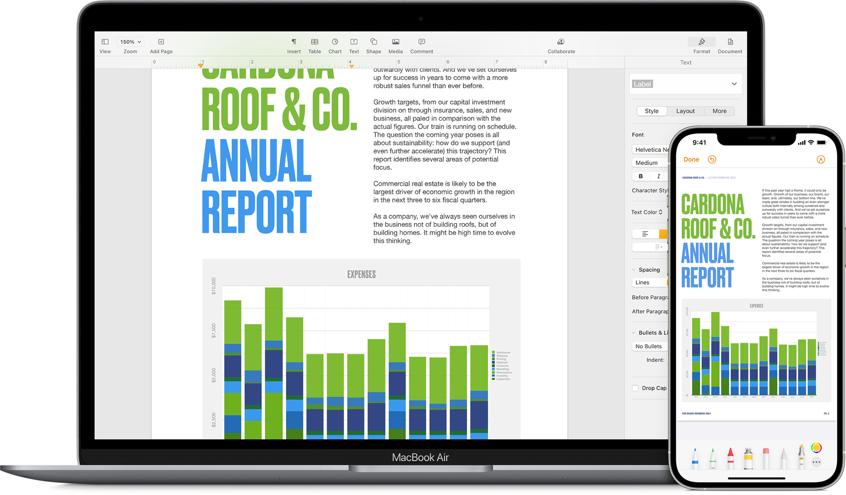Viewport: 846px width, 495px height.
Task: Open the Media toolbar icon
Action: [395, 45]
